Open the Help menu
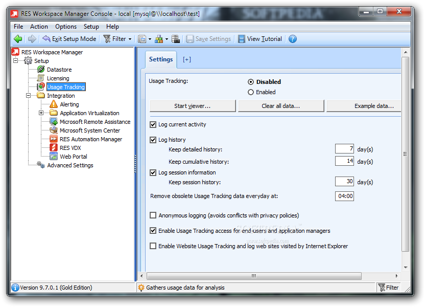The height and width of the screenshot is (307, 425). pos(112,27)
